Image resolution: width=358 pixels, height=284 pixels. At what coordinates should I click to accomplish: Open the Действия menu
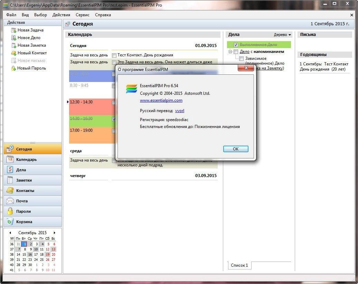point(61,15)
